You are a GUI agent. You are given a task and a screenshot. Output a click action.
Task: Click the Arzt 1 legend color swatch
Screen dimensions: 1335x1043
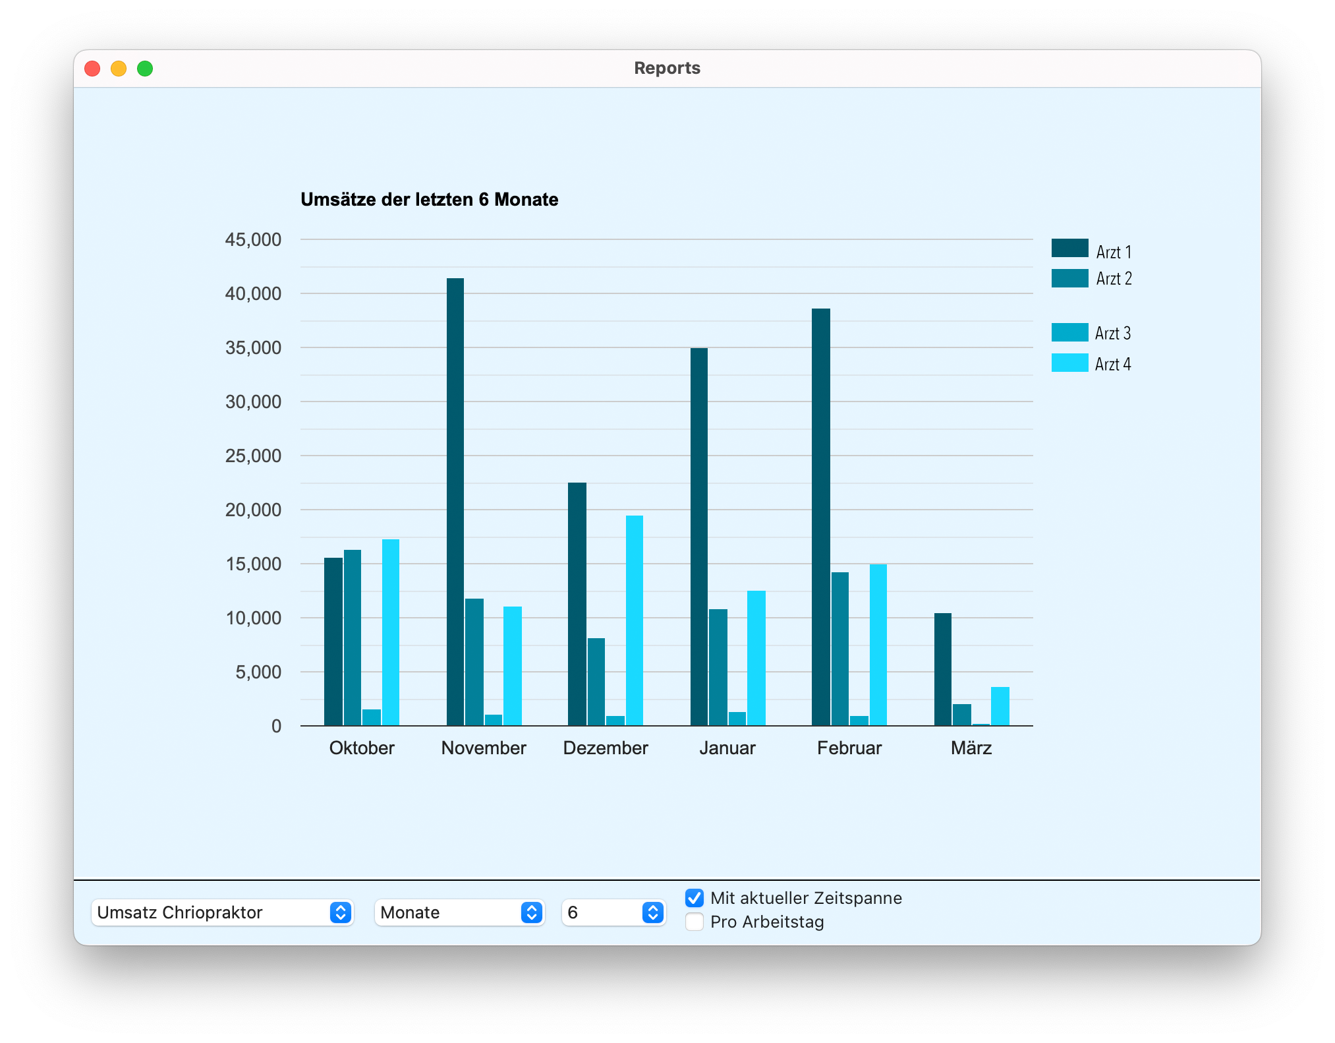tap(1069, 248)
